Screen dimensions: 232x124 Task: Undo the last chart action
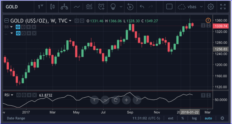tap(142, 7)
